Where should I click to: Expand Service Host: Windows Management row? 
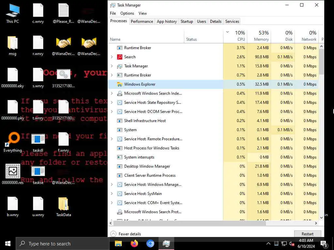click(x=112, y=185)
